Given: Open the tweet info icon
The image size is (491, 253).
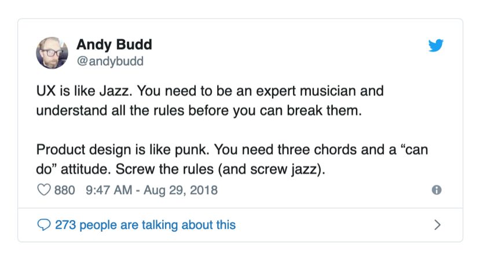Looking at the screenshot, I should 437,189.
